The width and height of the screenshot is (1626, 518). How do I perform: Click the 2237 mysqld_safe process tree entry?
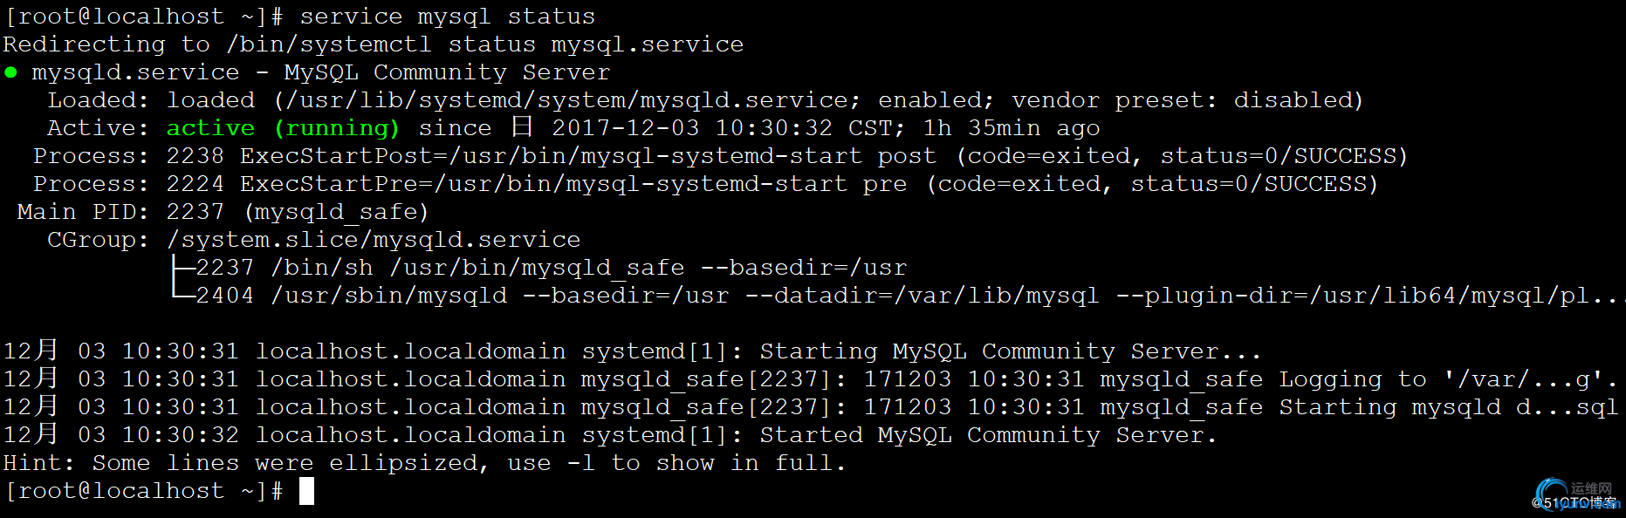pyautogui.click(x=552, y=268)
